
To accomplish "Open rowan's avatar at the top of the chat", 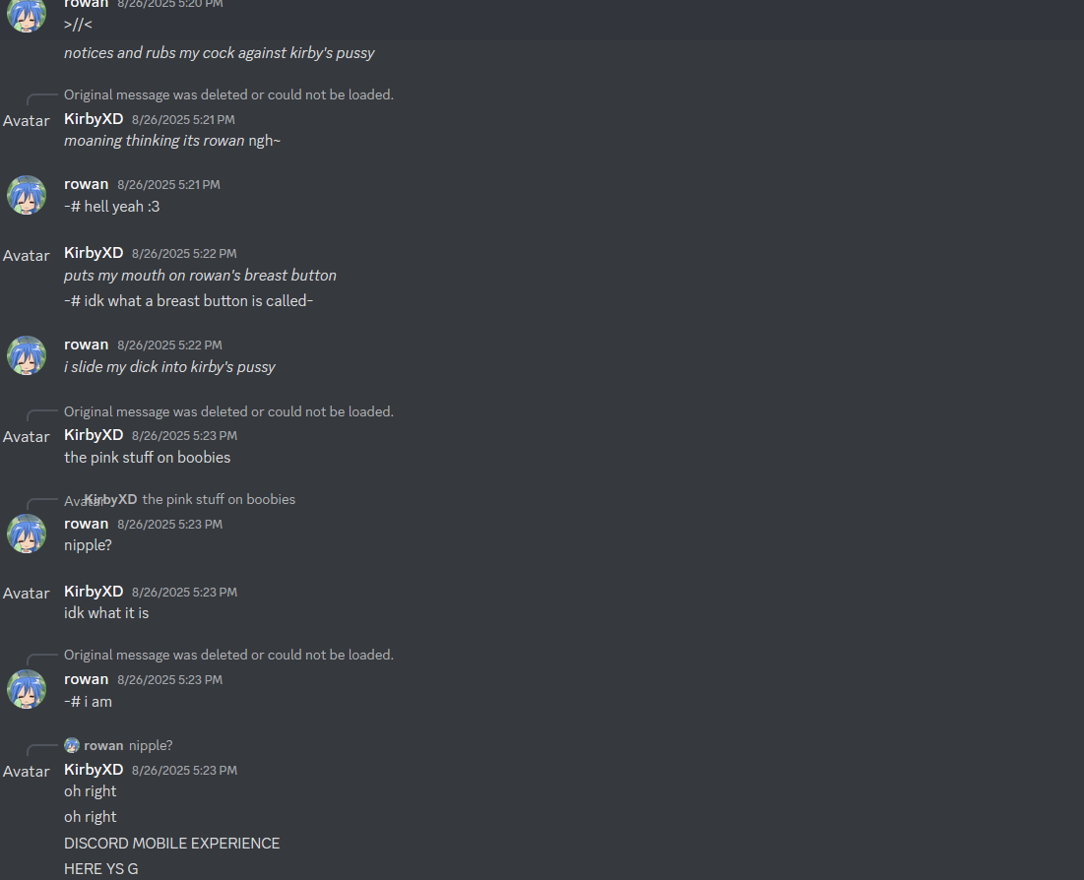I will 27,14.
